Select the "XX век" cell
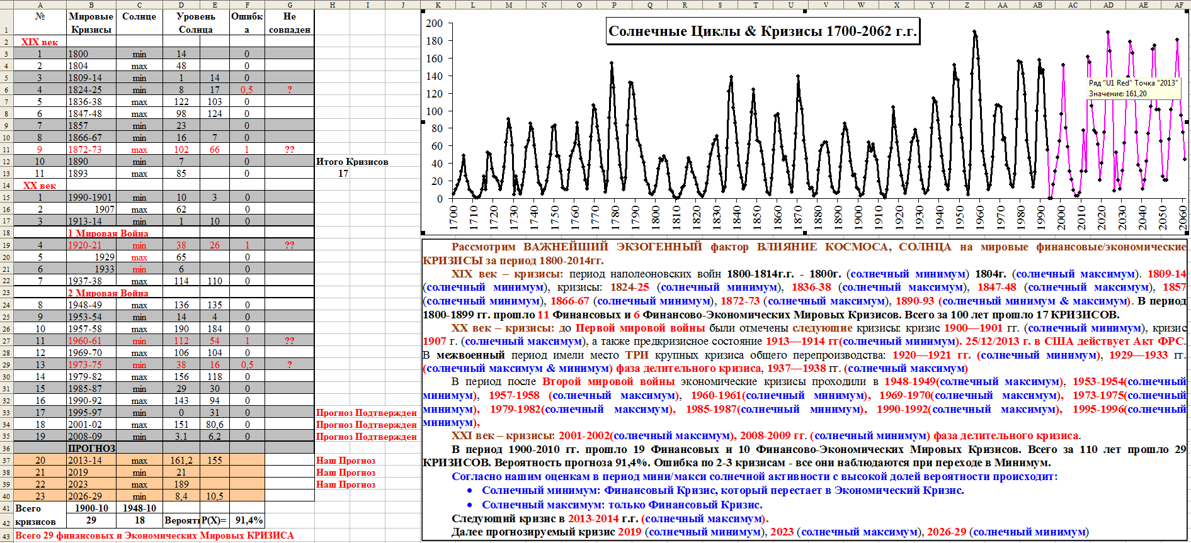Screen dimensions: 1191x543 40,186
